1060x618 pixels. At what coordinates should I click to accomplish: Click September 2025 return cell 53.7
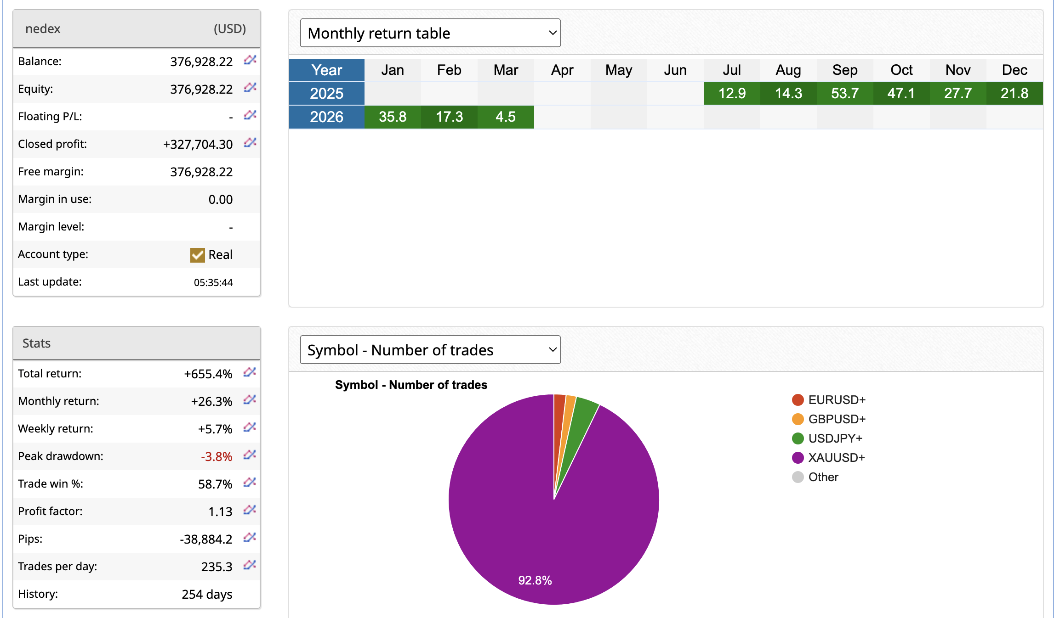pyautogui.click(x=844, y=94)
